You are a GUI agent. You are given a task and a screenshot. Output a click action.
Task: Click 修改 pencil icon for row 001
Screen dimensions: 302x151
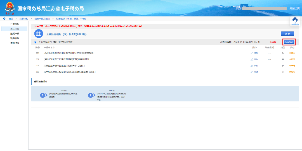252,53
